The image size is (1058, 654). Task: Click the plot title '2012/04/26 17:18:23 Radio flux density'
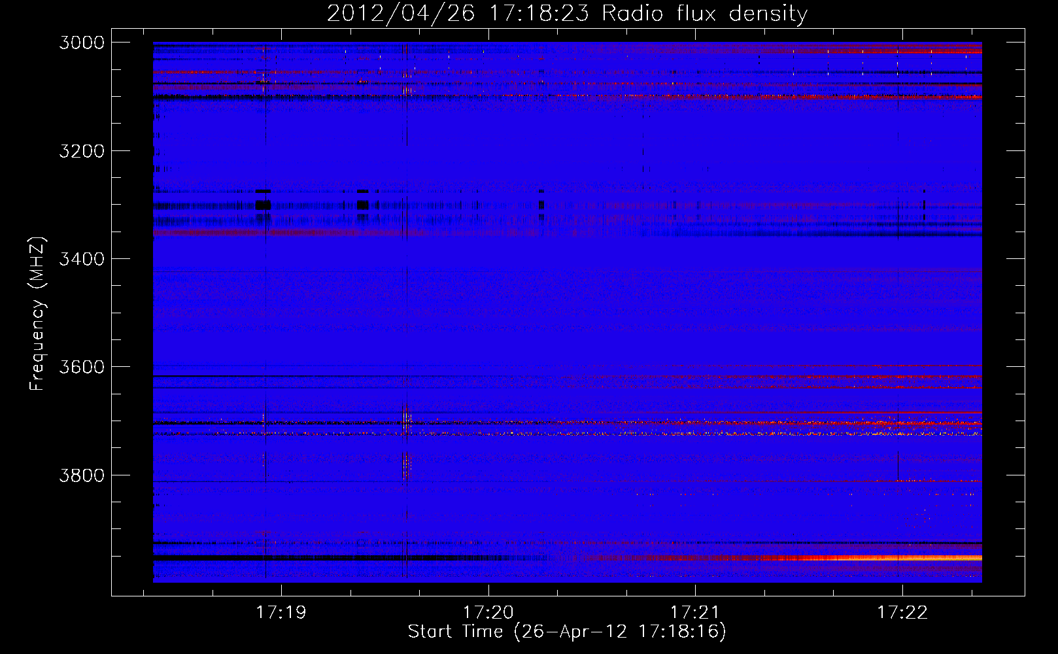(567, 14)
